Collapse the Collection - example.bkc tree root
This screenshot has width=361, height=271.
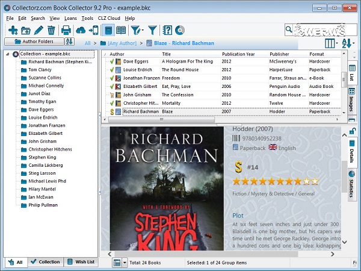[8, 54]
